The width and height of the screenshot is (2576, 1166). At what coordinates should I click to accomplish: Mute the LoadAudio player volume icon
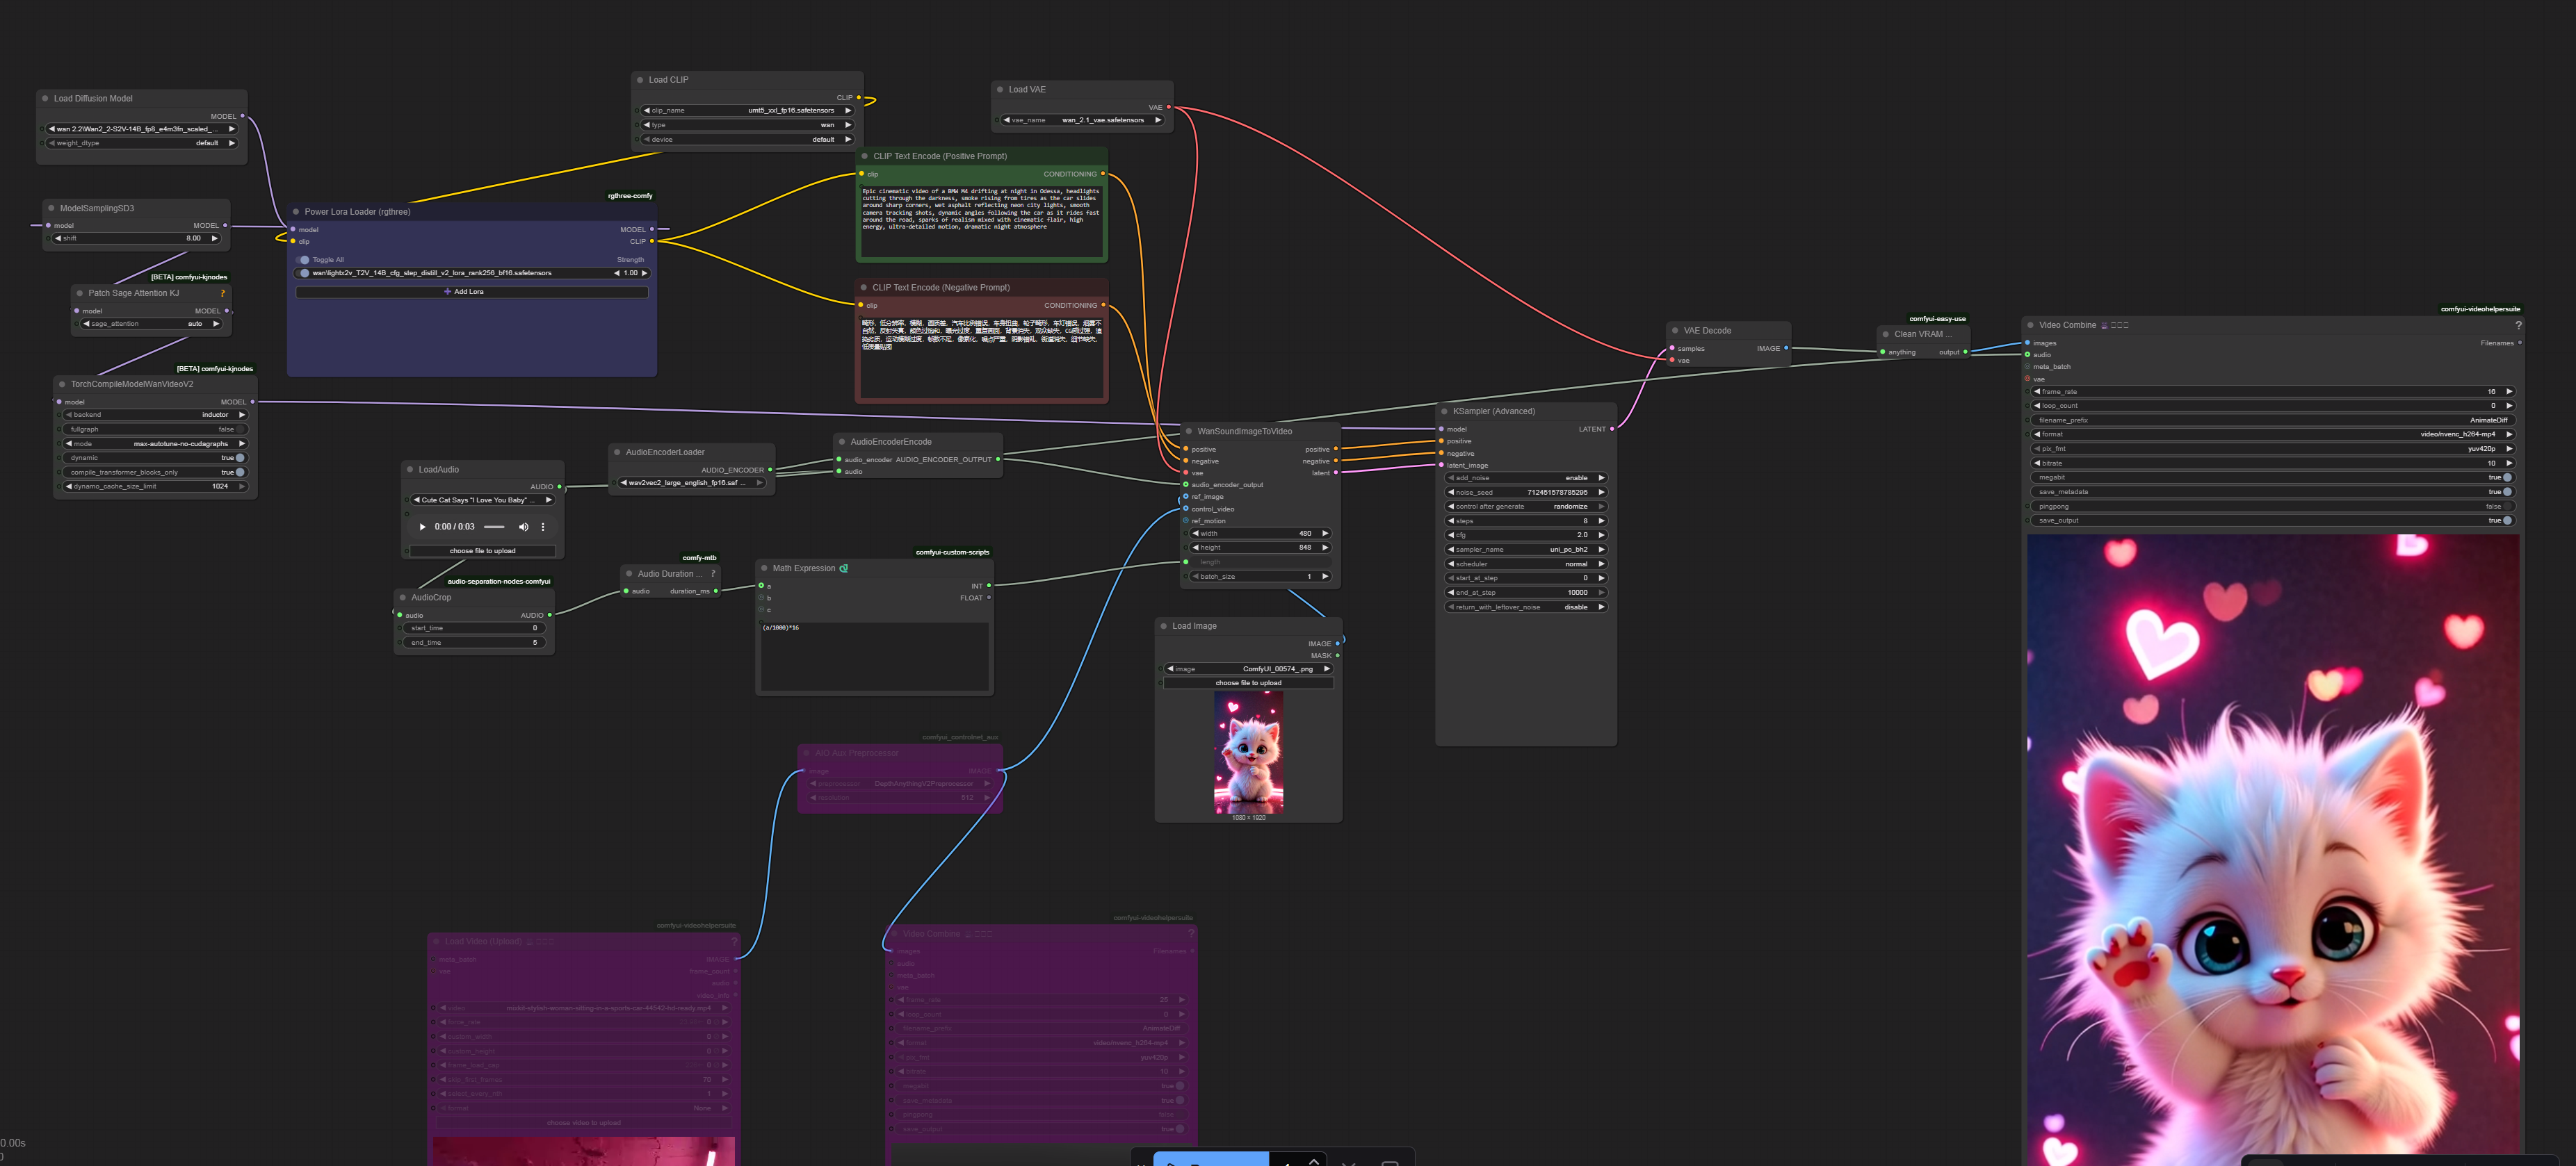tap(523, 527)
